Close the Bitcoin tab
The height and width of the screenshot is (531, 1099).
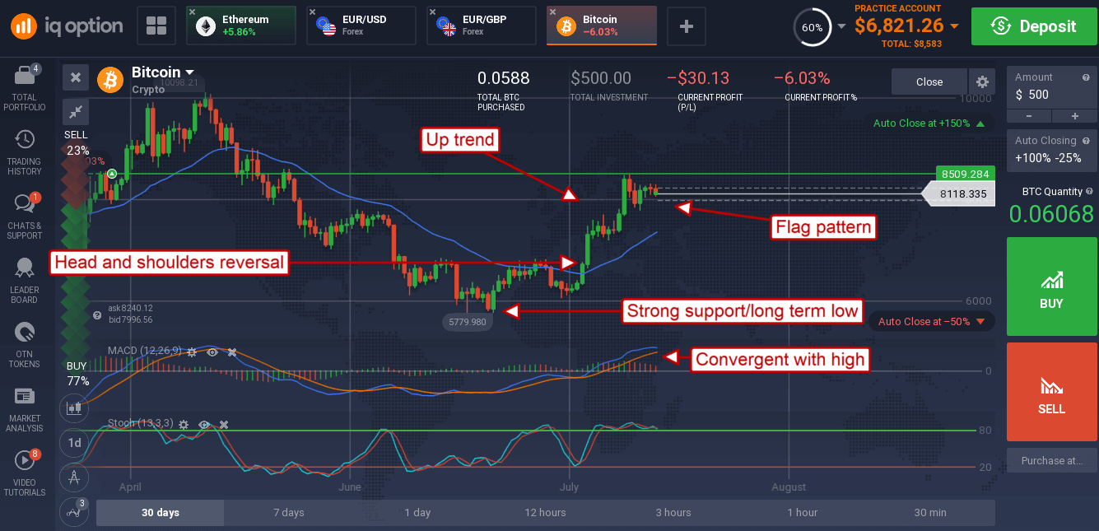pos(552,12)
